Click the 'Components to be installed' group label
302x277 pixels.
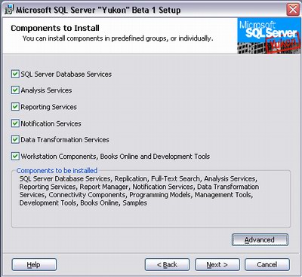(57, 171)
